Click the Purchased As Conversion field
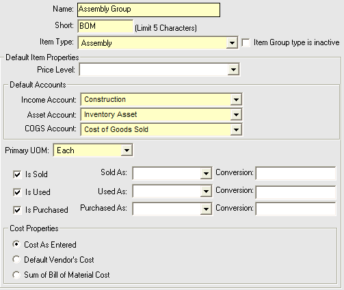 (x=295, y=209)
